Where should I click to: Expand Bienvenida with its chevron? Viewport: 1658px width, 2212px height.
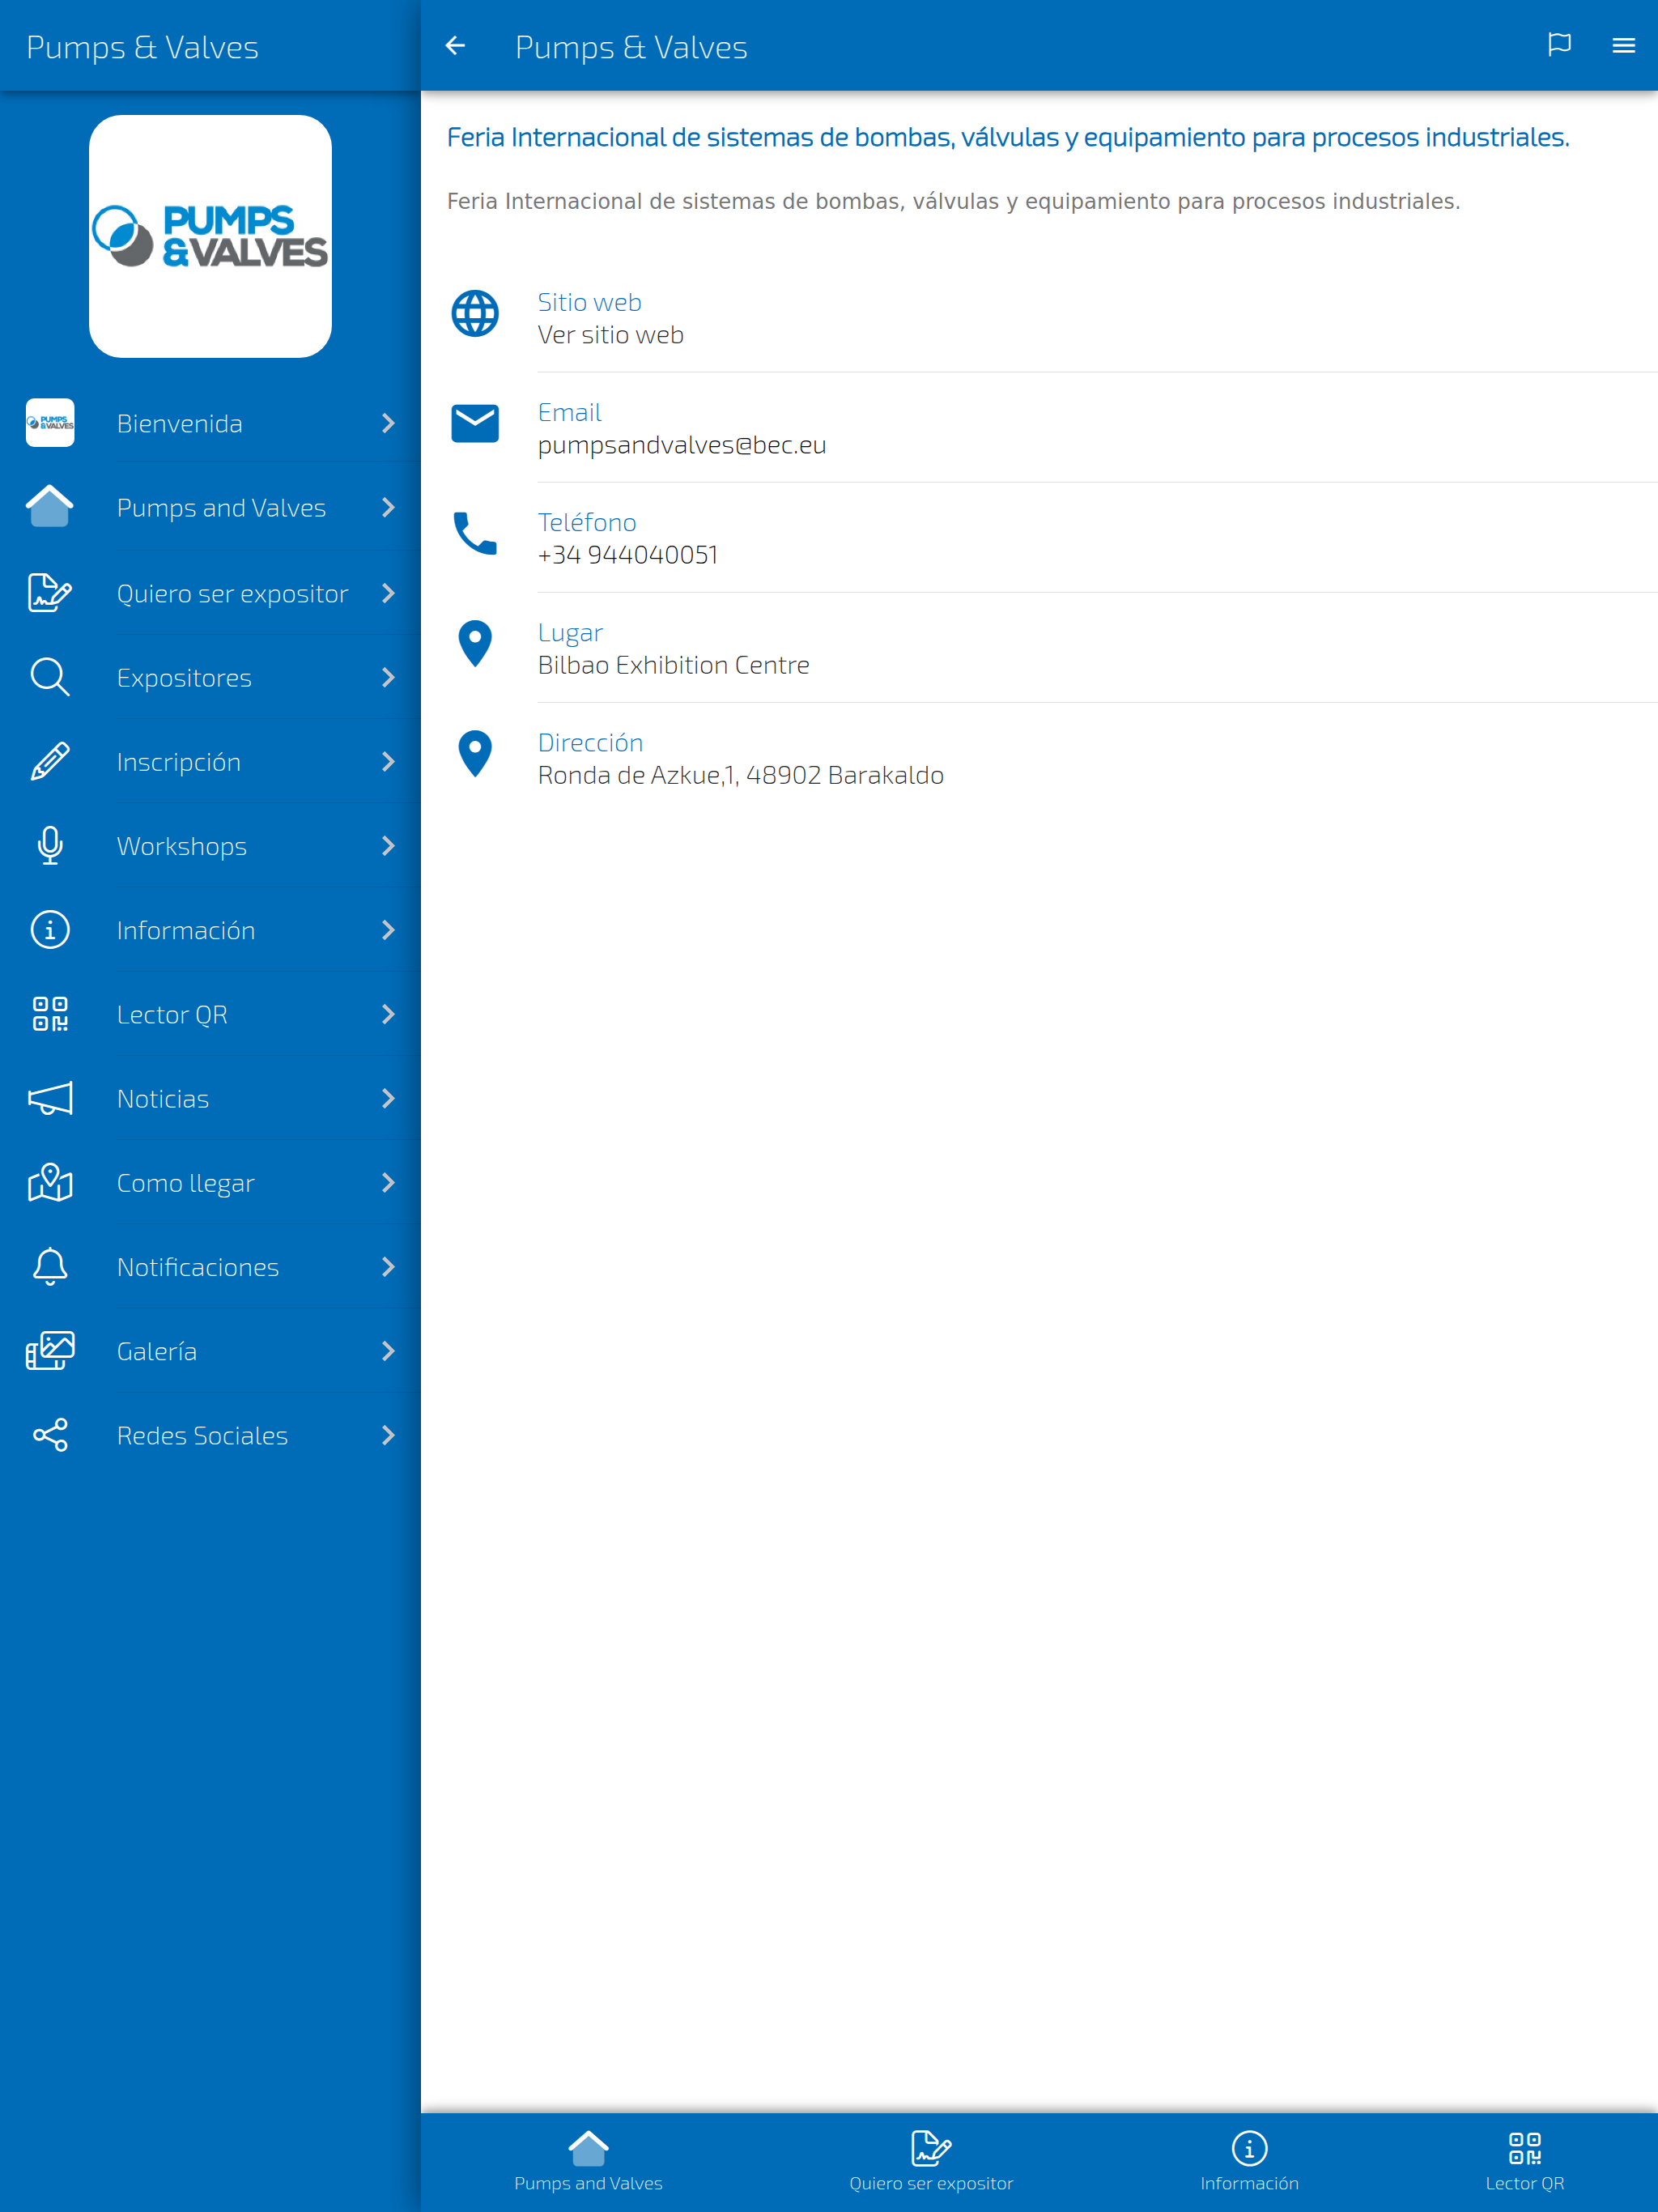click(388, 423)
